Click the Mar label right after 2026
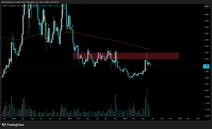Viewport: 212px width, 129px height. [133, 119]
